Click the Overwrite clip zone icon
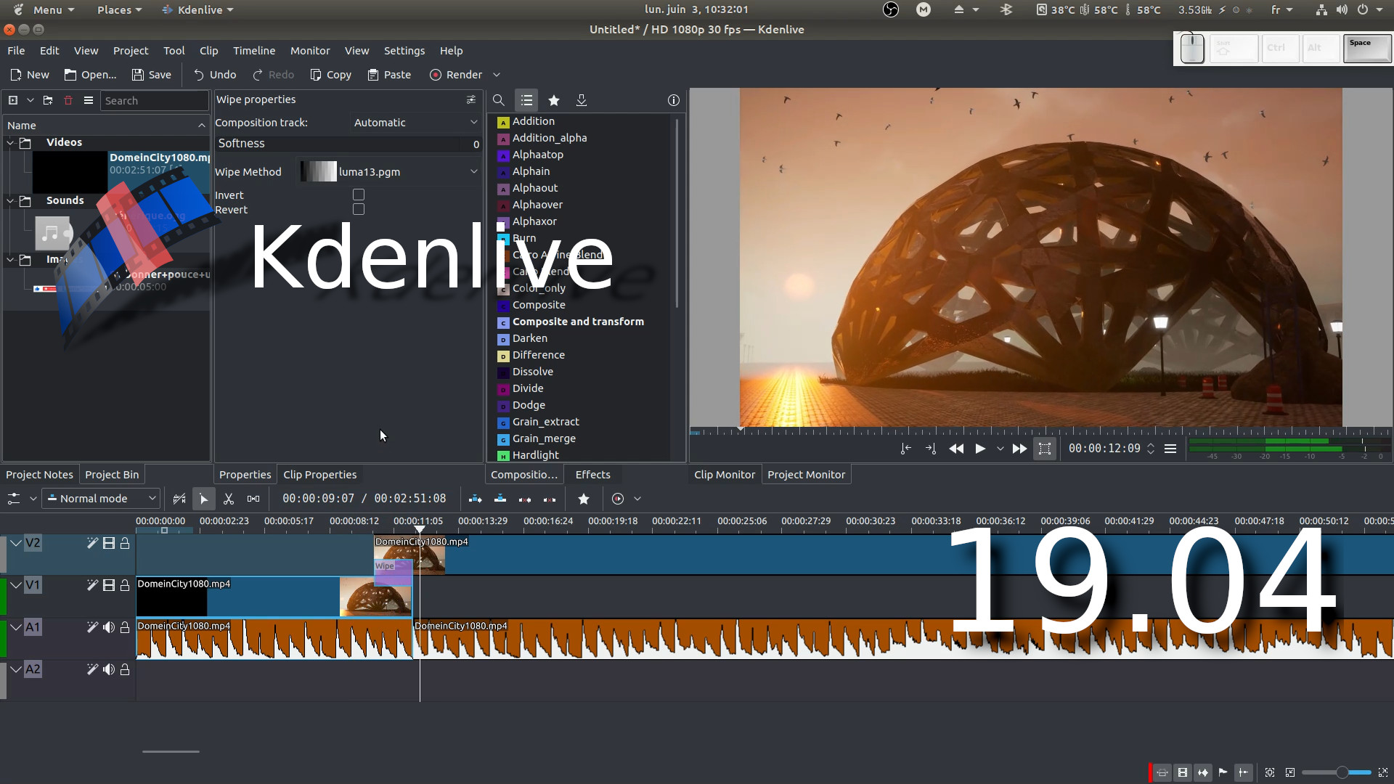Screen dimensions: 1394x784 [x=500, y=499]
